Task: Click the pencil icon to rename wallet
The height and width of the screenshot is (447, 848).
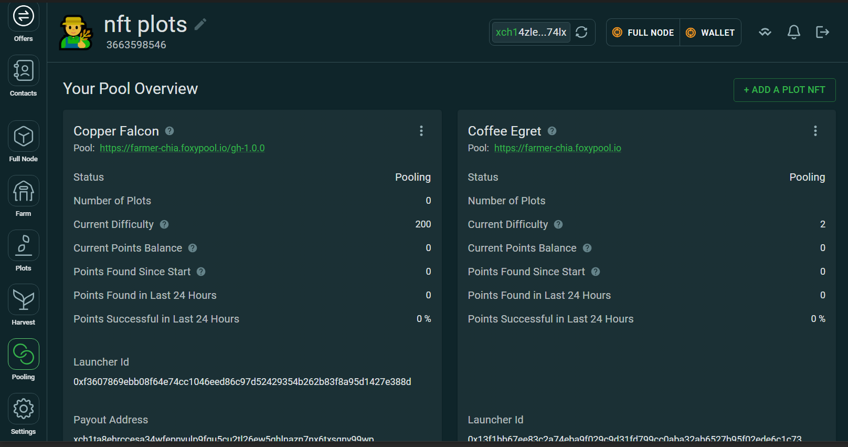Action: [x=200, y=24]
